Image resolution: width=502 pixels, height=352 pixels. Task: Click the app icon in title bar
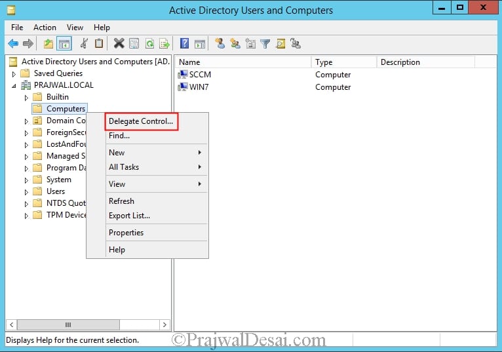click(x=11, y=10)
